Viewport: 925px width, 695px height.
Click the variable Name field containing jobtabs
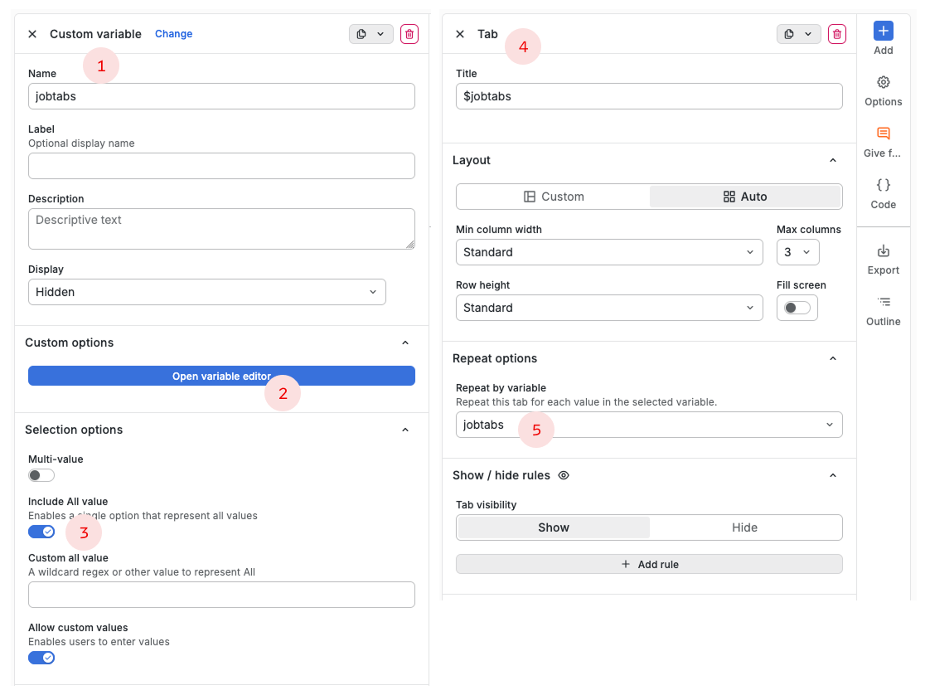tap(221, 96)
